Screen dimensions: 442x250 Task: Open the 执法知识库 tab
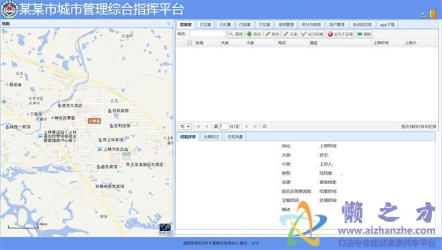click(362, 24)
